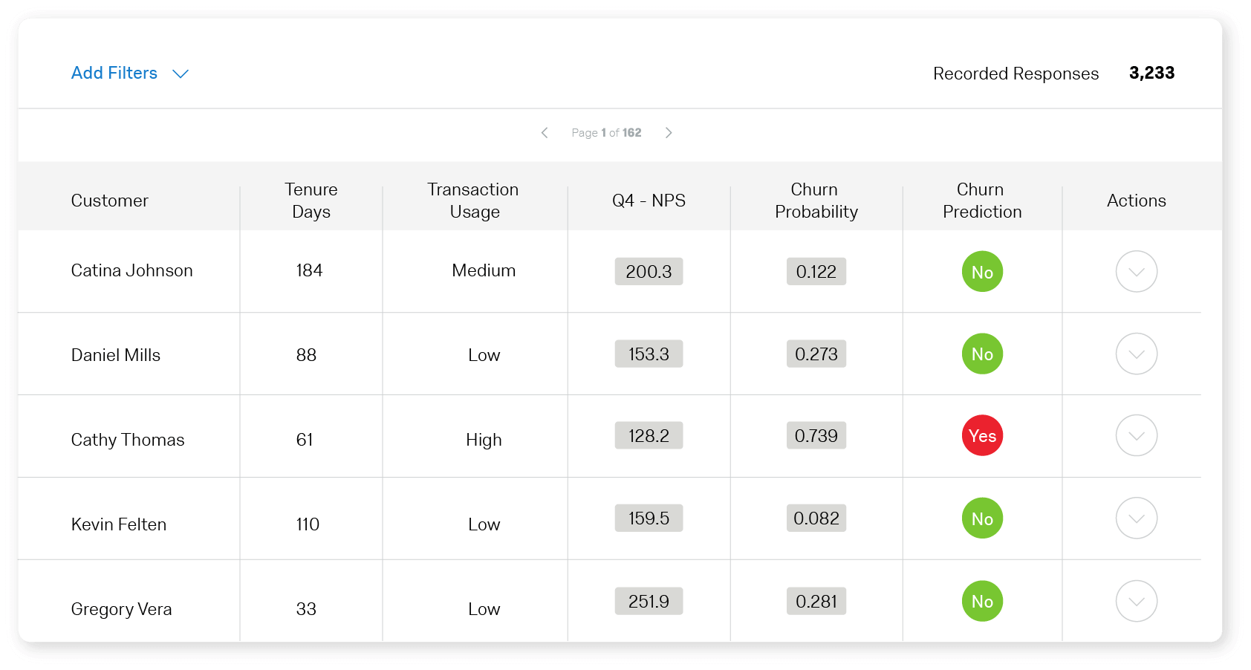Open actions dropdown for Daniel Mills

(1136, 354)
